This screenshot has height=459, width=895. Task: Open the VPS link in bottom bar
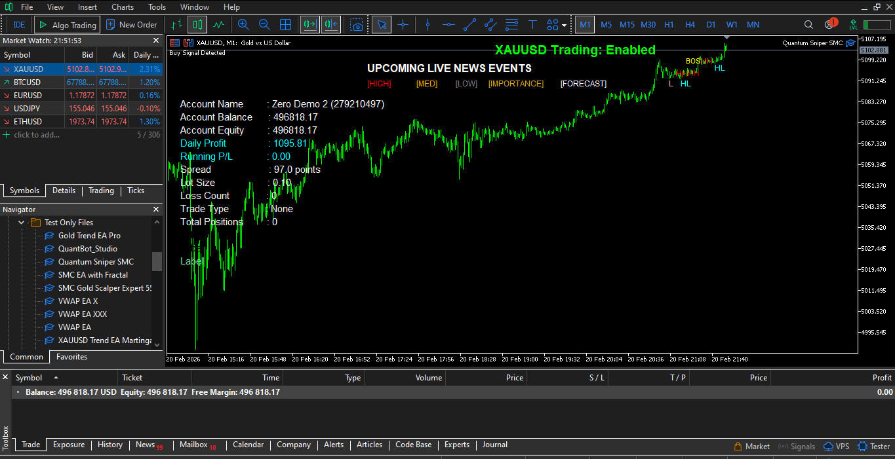(x=837, y=447)
